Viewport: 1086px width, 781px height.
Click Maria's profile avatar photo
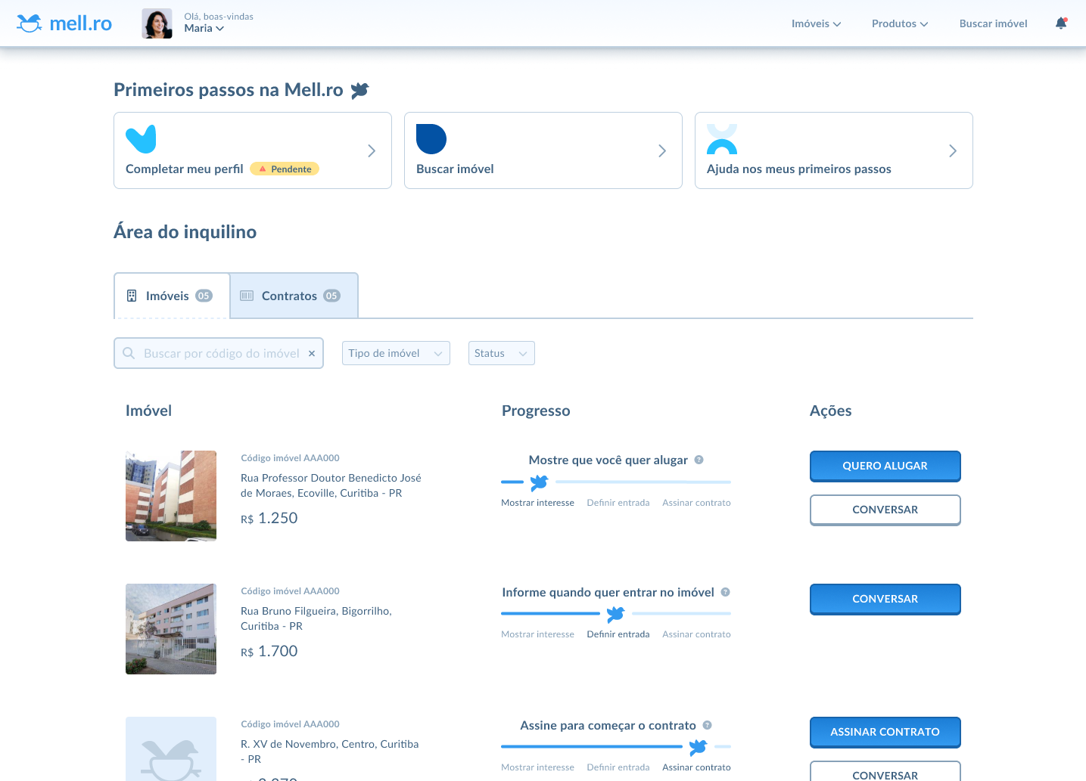coord(157,23)
